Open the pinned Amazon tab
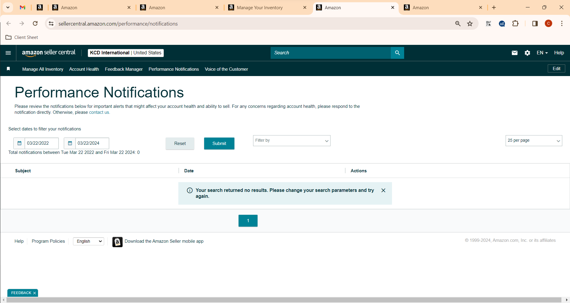Image resolution: width=570 pixels, height=303 pixels. 39,7
